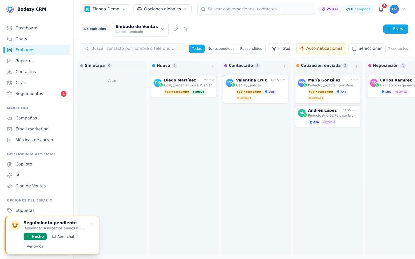
Task: Open the IA sparkle section
Action: click(37, 175)
